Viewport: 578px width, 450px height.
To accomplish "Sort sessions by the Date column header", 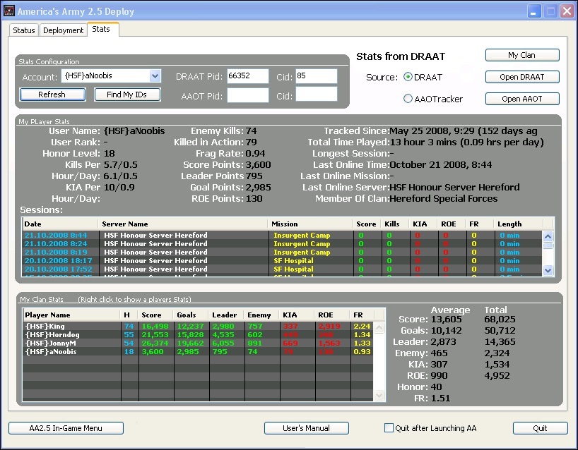I will coord(60,224).
